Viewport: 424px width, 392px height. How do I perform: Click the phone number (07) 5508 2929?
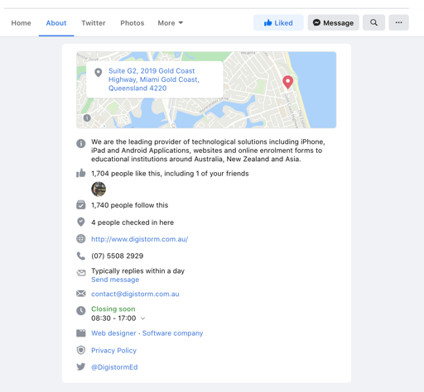[118, 256]
